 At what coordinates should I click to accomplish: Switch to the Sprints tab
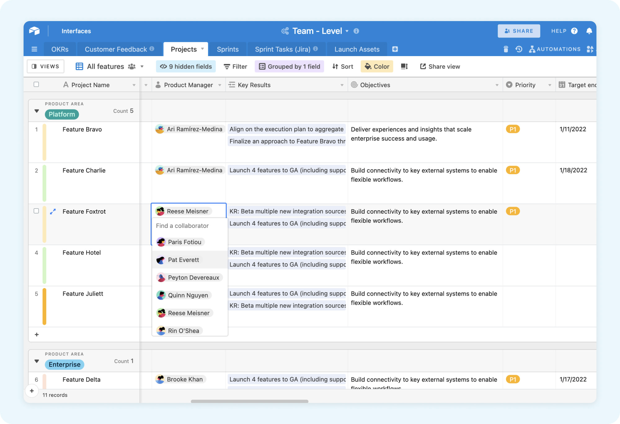click(228, 49)
